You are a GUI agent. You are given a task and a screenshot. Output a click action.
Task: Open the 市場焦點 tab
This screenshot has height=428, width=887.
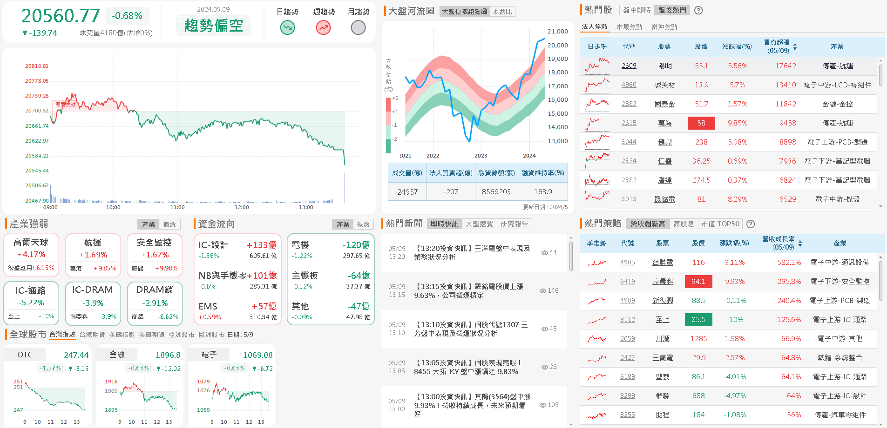coord(630,27)
